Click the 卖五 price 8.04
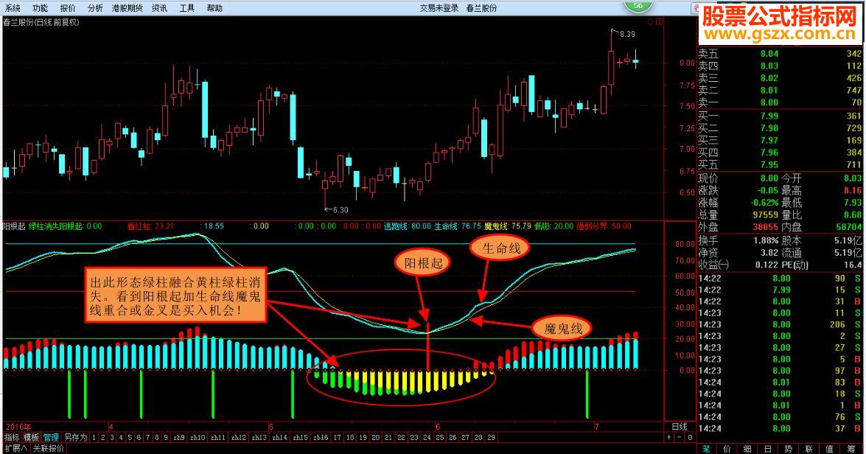 click(x=769, y=54)
